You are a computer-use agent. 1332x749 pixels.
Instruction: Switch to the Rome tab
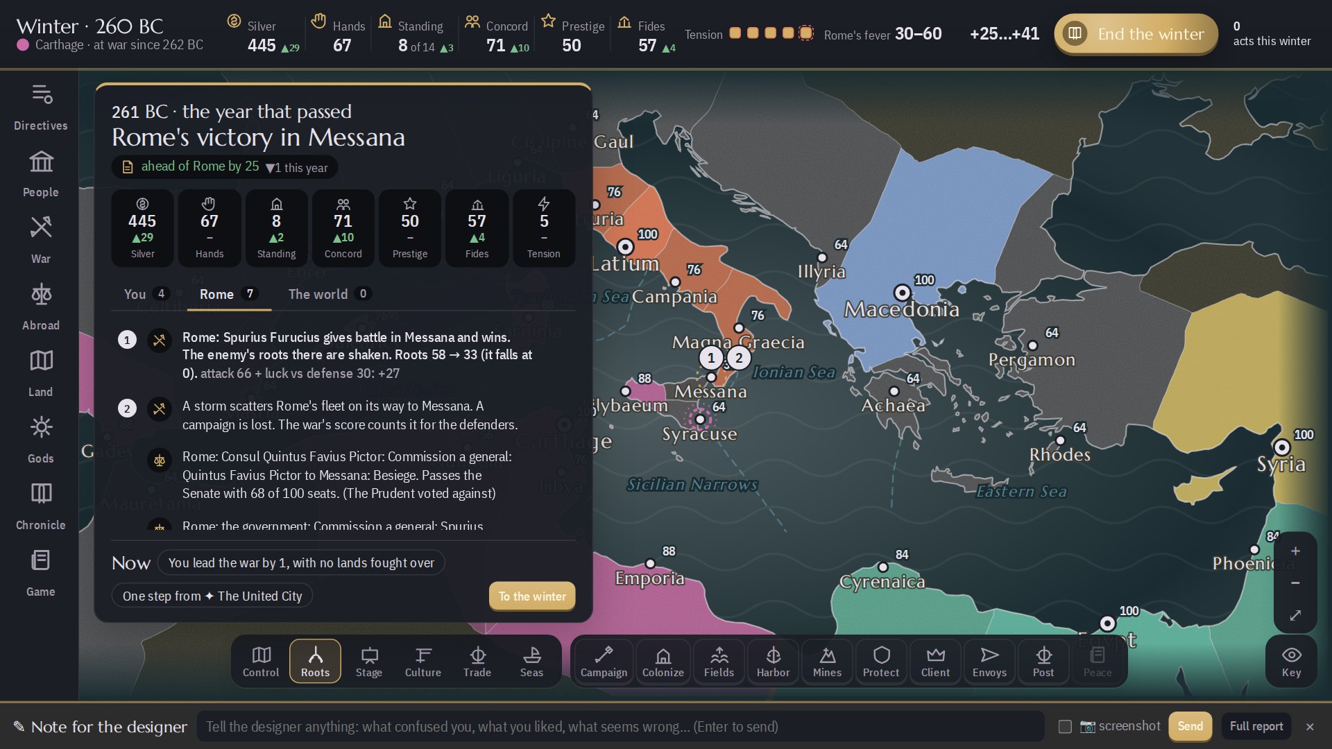(229, 294)
